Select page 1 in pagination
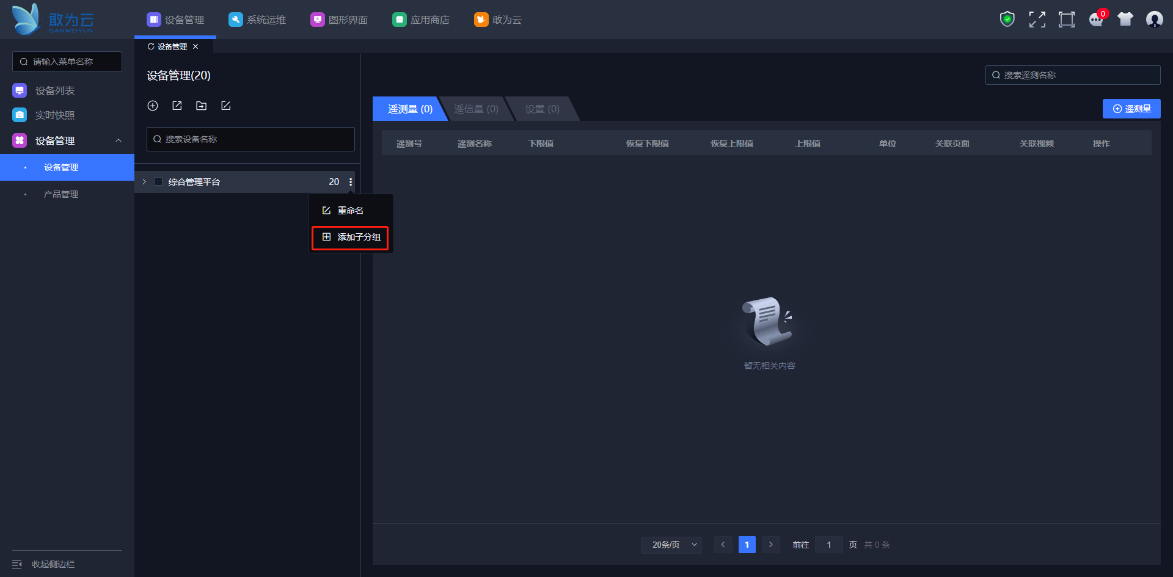 (x=747, y=545)
